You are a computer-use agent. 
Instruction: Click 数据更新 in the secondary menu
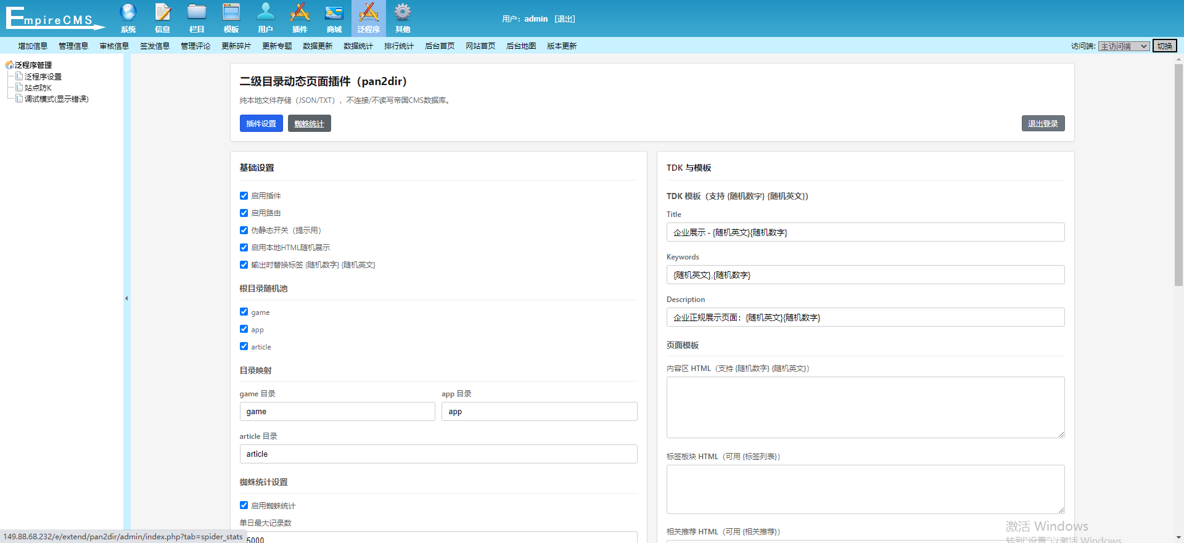[318, 46]
